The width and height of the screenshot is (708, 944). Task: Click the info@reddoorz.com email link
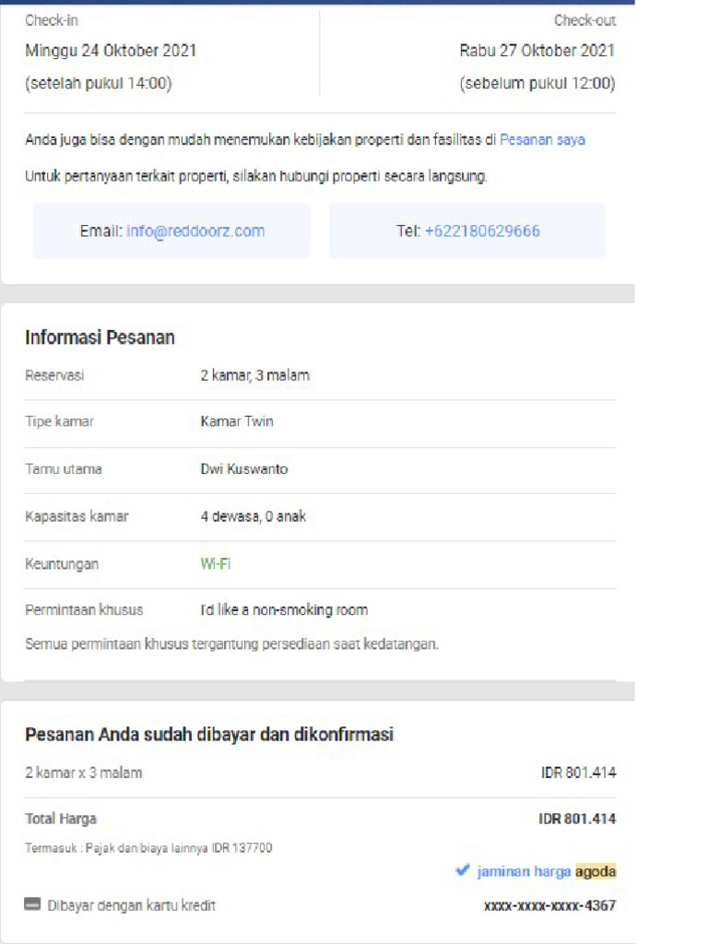pos(195,231)
